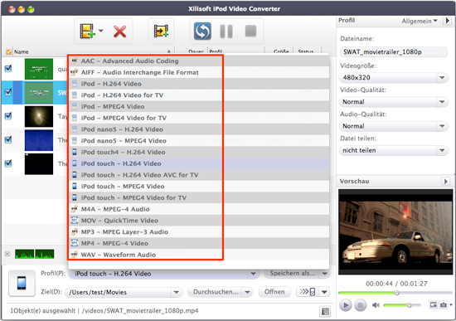Mute the preview with speaker icon
The width and height of the screenshot is (456, 321).
pyautogui.click(x=376, y=305)
